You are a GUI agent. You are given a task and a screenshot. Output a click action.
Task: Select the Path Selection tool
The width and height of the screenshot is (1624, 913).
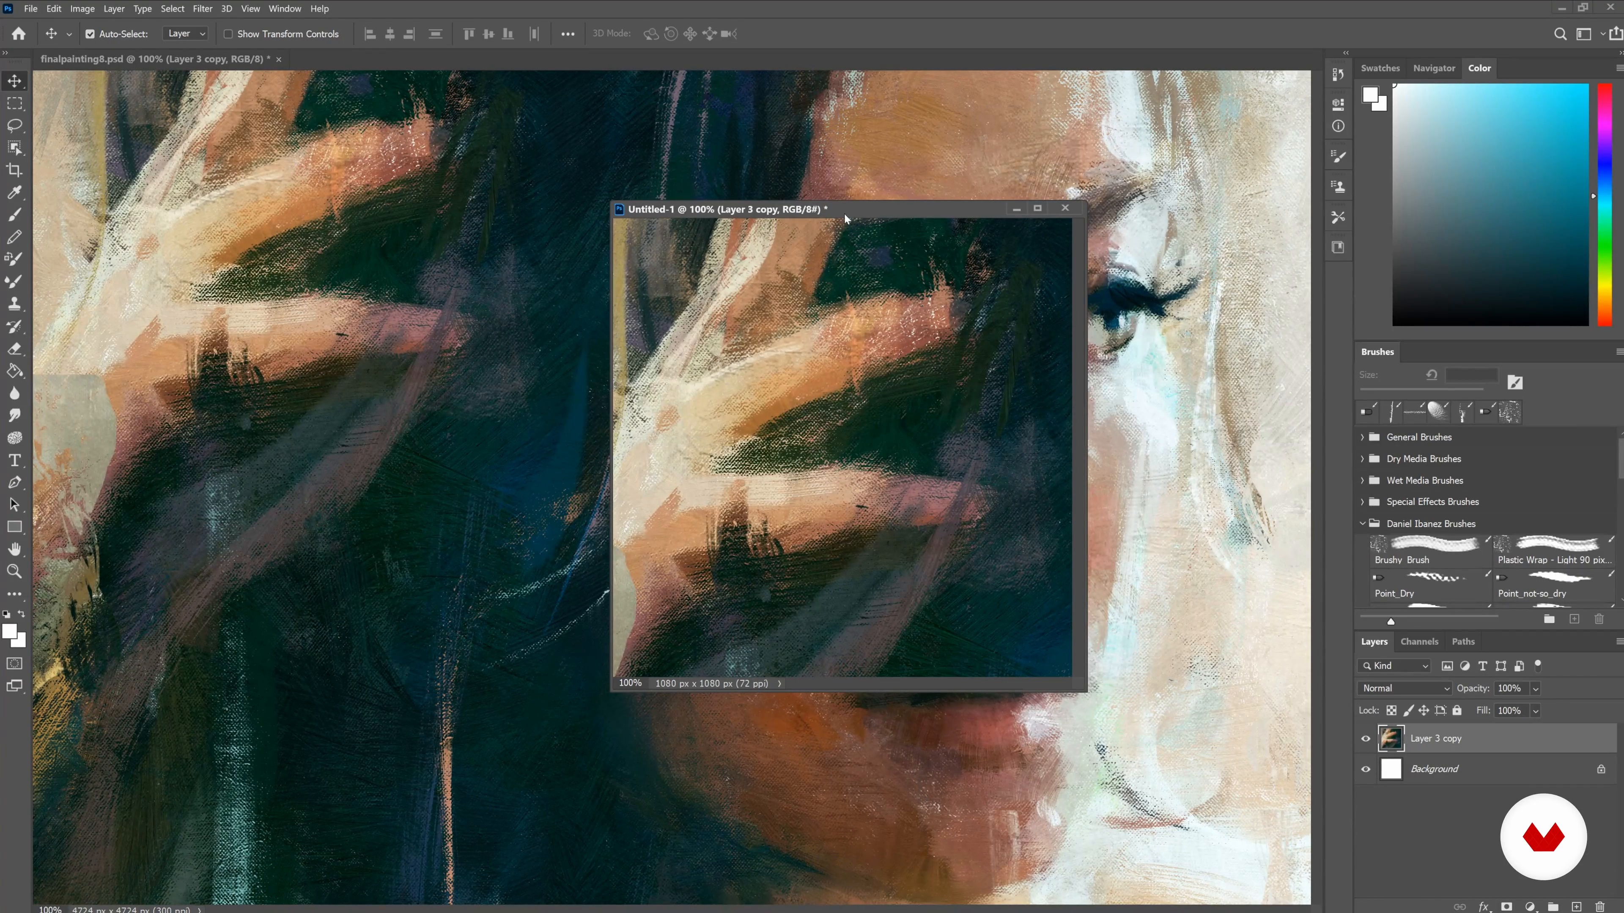coord(14,505)
